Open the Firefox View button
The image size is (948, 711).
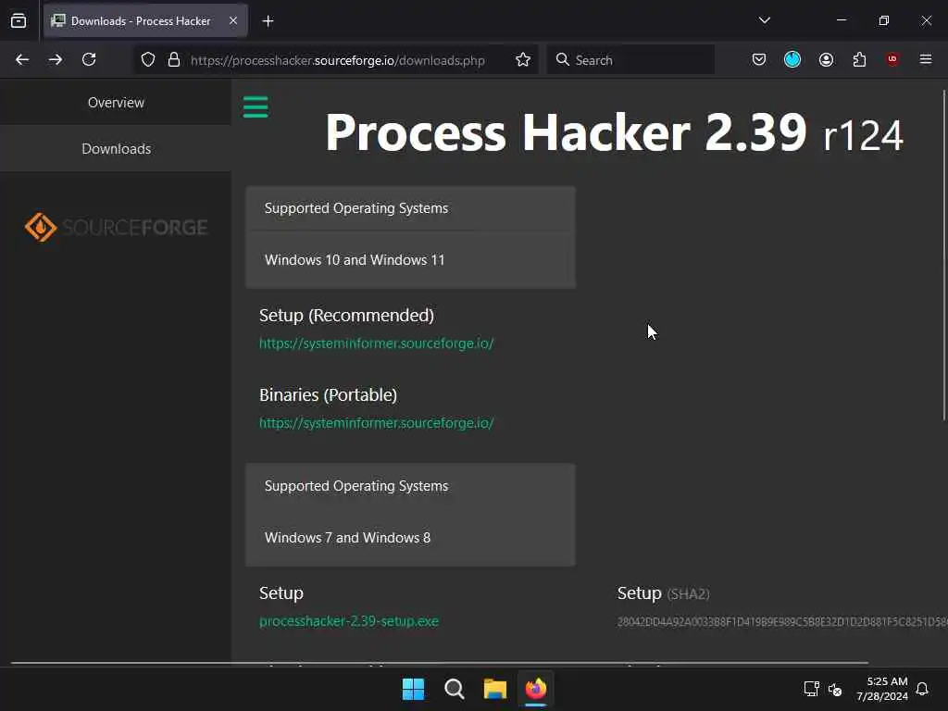pos(19,21)
